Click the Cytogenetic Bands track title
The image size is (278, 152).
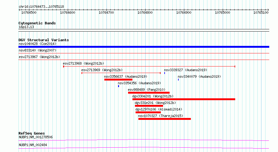click(37, 23)
